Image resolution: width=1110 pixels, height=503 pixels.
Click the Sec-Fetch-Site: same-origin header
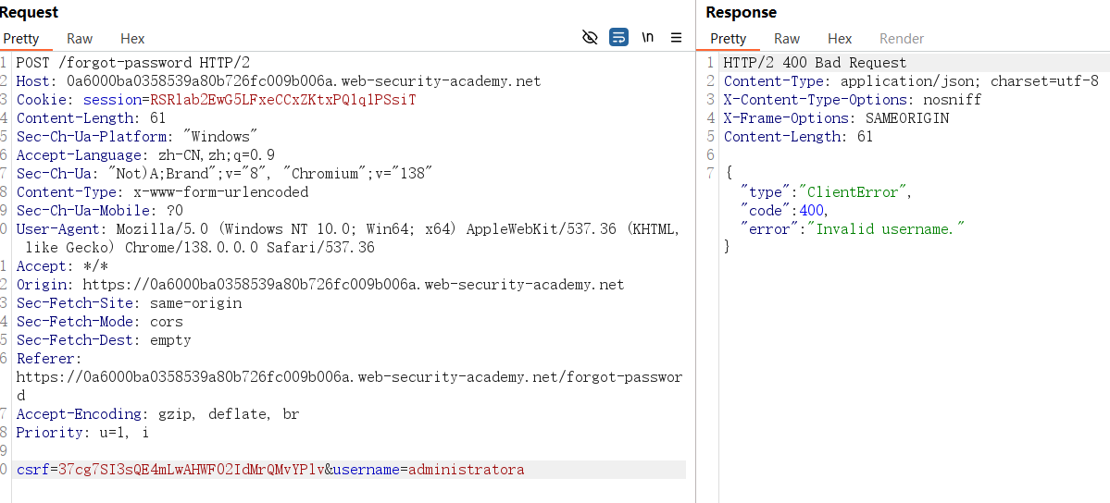129,302
